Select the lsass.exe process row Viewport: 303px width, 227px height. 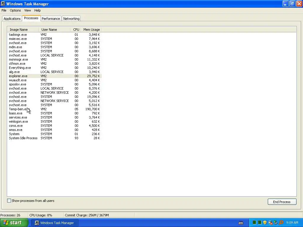click(54, 113)
